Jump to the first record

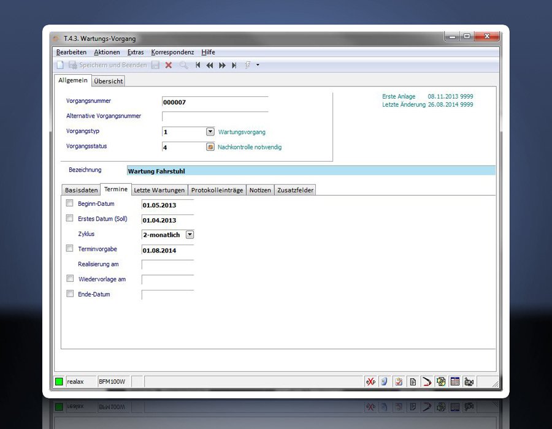[198, 65]
